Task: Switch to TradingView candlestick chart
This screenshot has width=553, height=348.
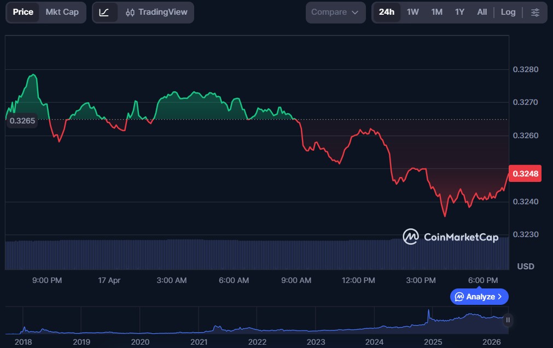Action: [156, 12]
